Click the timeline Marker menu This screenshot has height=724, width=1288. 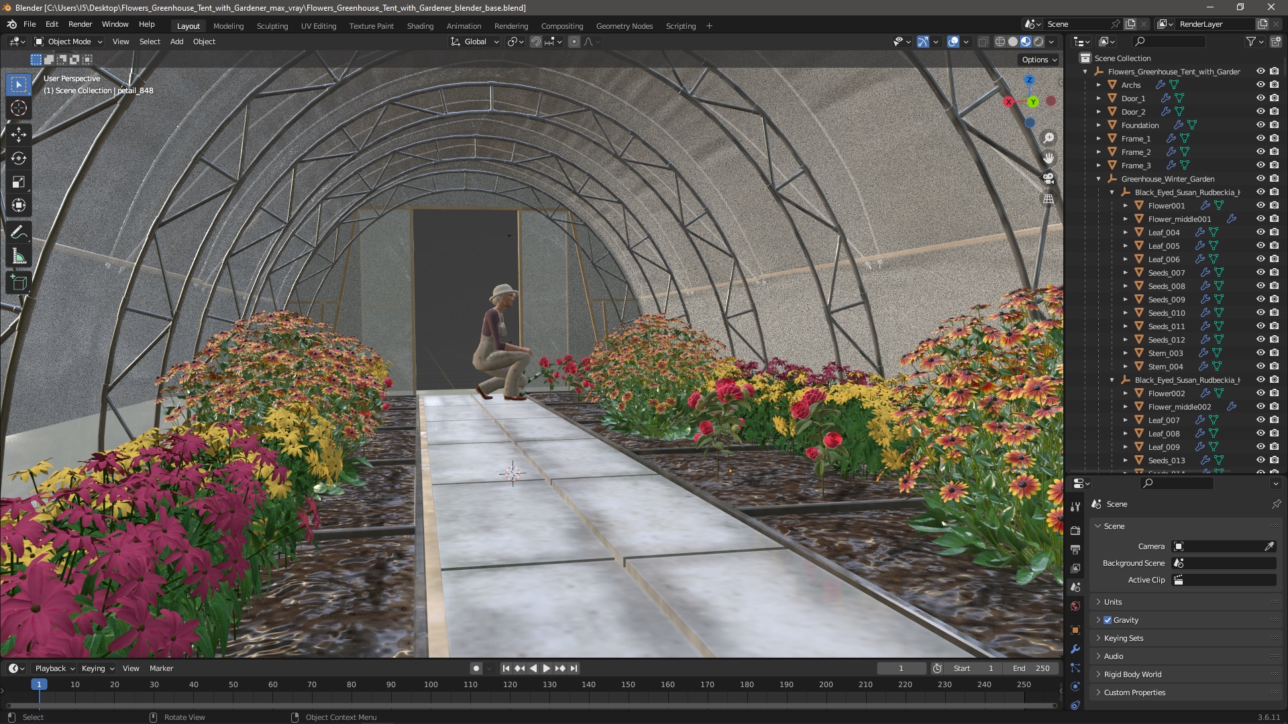(x=161, y=668)
